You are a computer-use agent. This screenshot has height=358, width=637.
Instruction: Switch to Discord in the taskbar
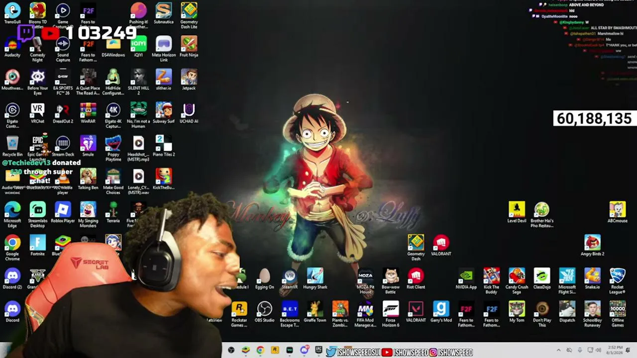[304, 351]
